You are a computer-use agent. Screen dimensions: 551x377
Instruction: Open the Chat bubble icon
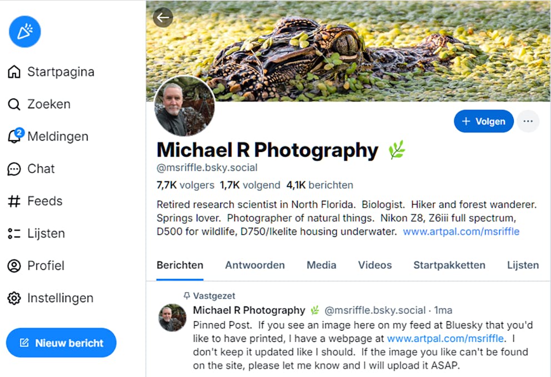point(14,169)
